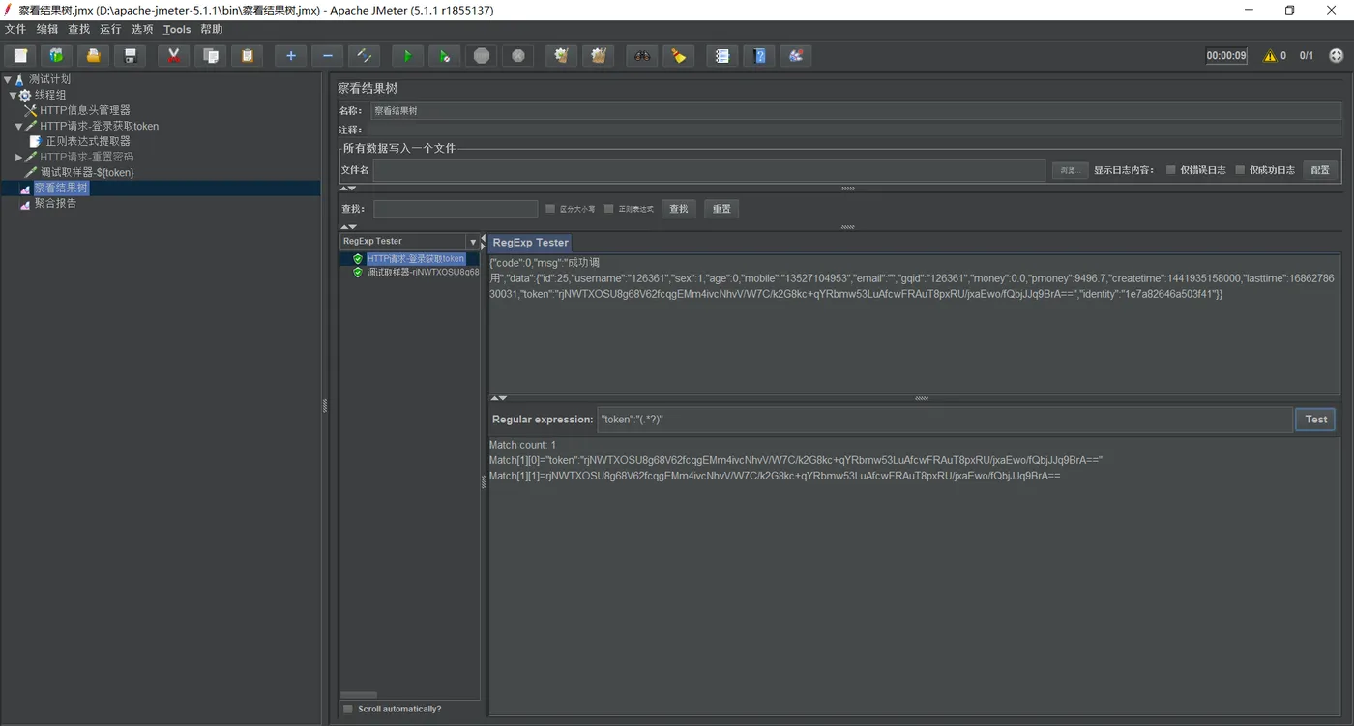Select HTTP信息头管理器 in the tree

click(x=85, y=111)
